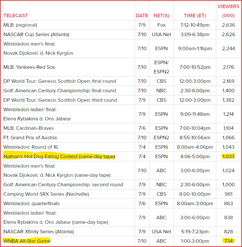
Task: Click the time cell '5:19-7:23pm'
Action: point(195,232)
